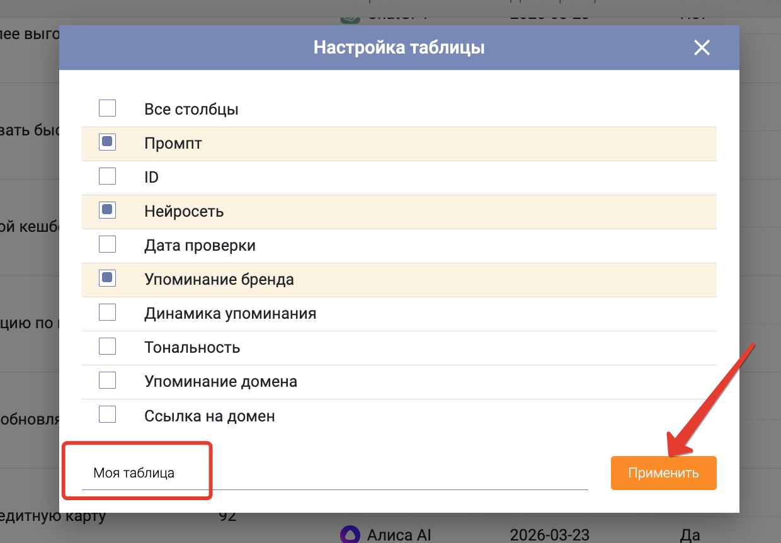Click the 'Настройка таблицы' dialog title

coord(399,48)
